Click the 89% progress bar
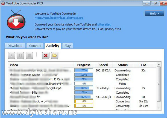167x118 pixels. (x=84, y=97)
